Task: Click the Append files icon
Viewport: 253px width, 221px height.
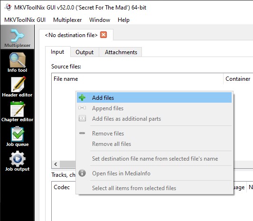Action: click(82, 108)
